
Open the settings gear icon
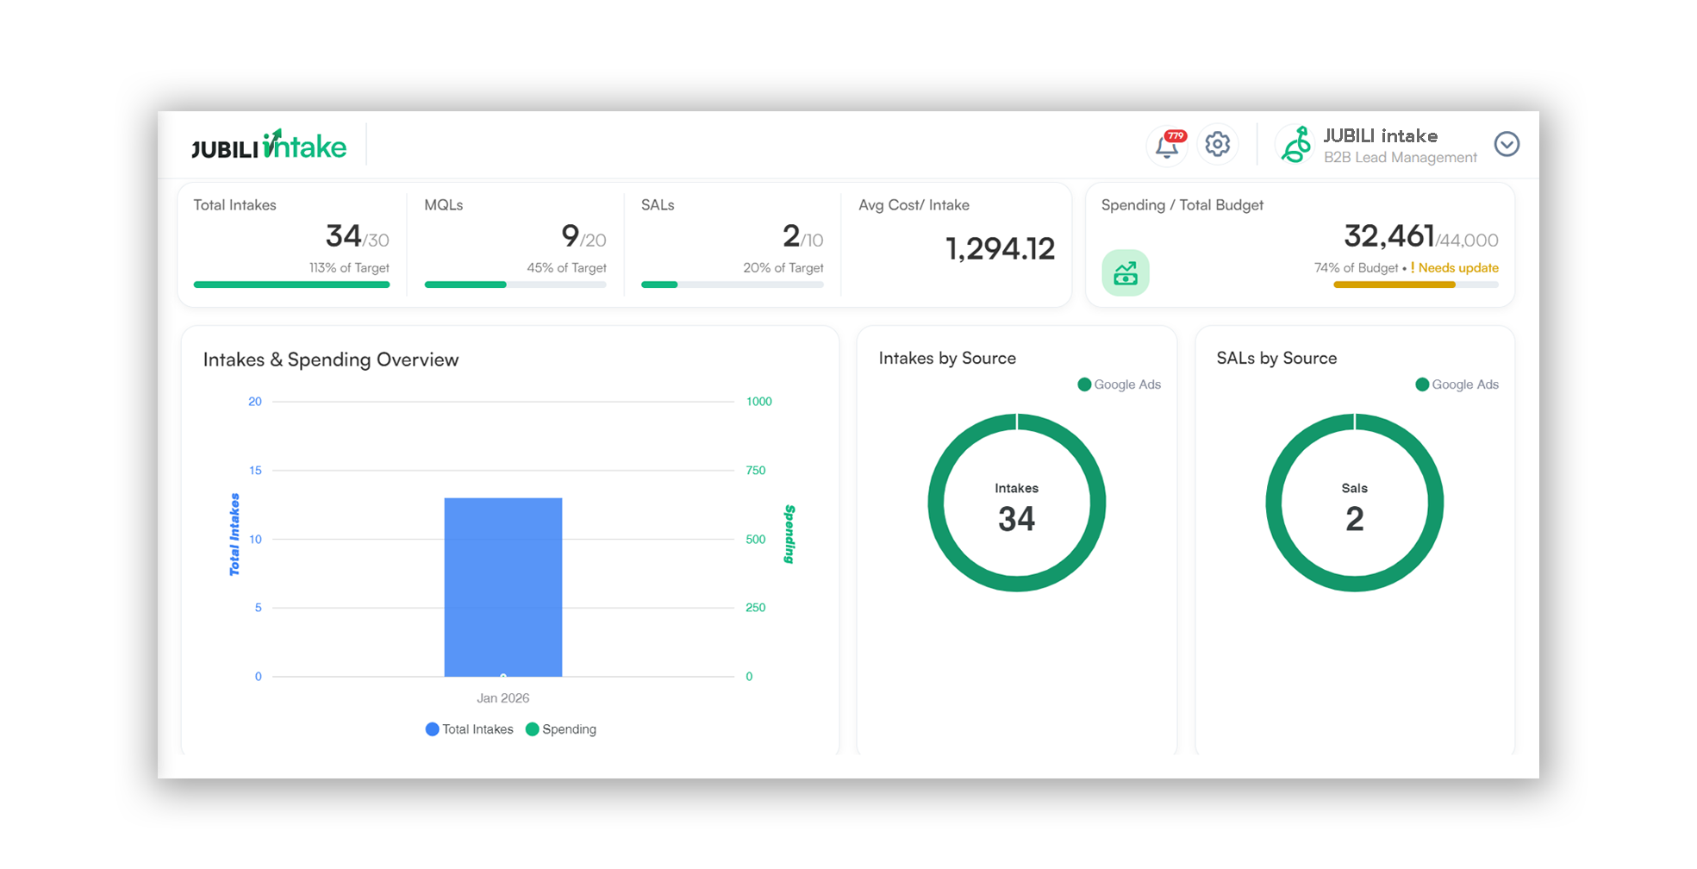pyautogui.click(x=1217, y=144)
